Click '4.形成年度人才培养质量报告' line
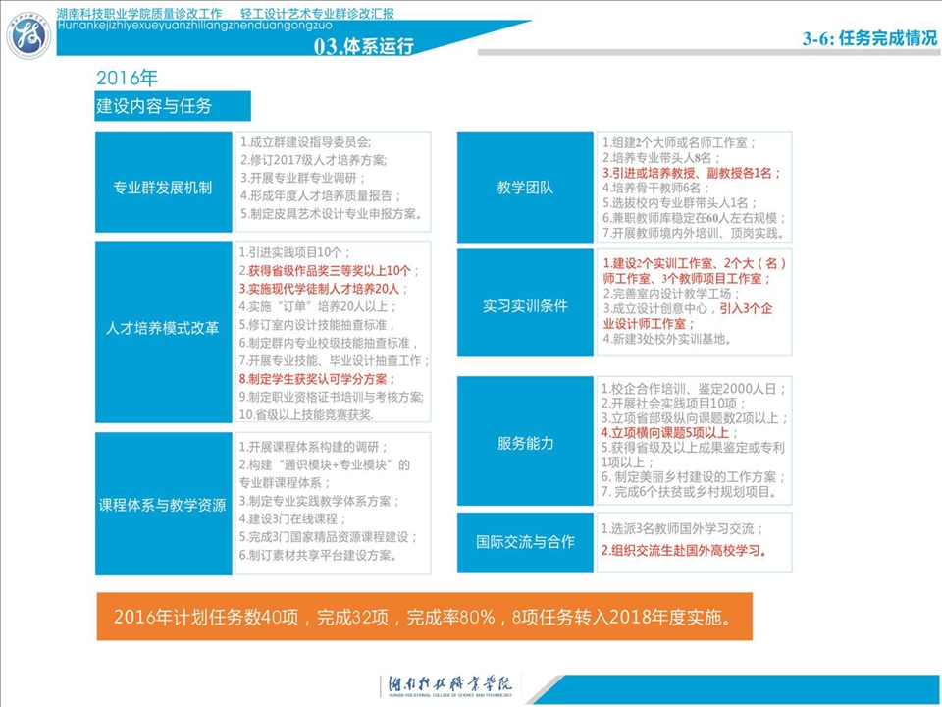The height and width of the screenshot is (707, 942). (x=320, y=196)
